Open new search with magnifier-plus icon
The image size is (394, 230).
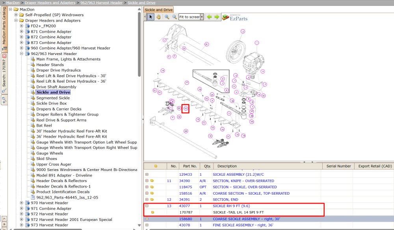coord(4,100)
